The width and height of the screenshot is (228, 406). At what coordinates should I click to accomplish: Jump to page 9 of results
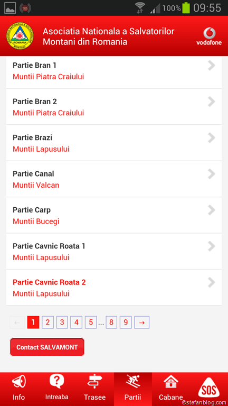tap(126, 322)
